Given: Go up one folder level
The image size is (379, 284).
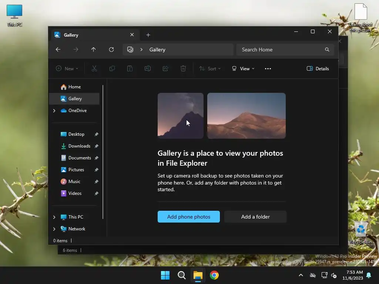Looking at the screenshot, I should [94, 50].
